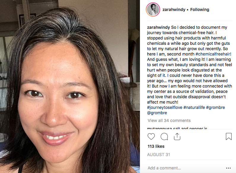The width and height of the screenshot is (236, 173).
Task: Open the #grombre hashtag link
Action: click(x=215, y=107)
